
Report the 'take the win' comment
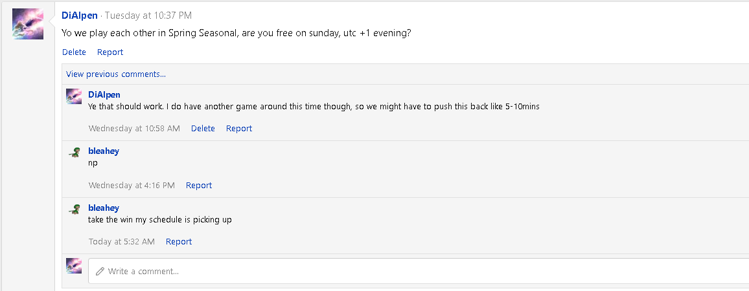tap(179, 241)
